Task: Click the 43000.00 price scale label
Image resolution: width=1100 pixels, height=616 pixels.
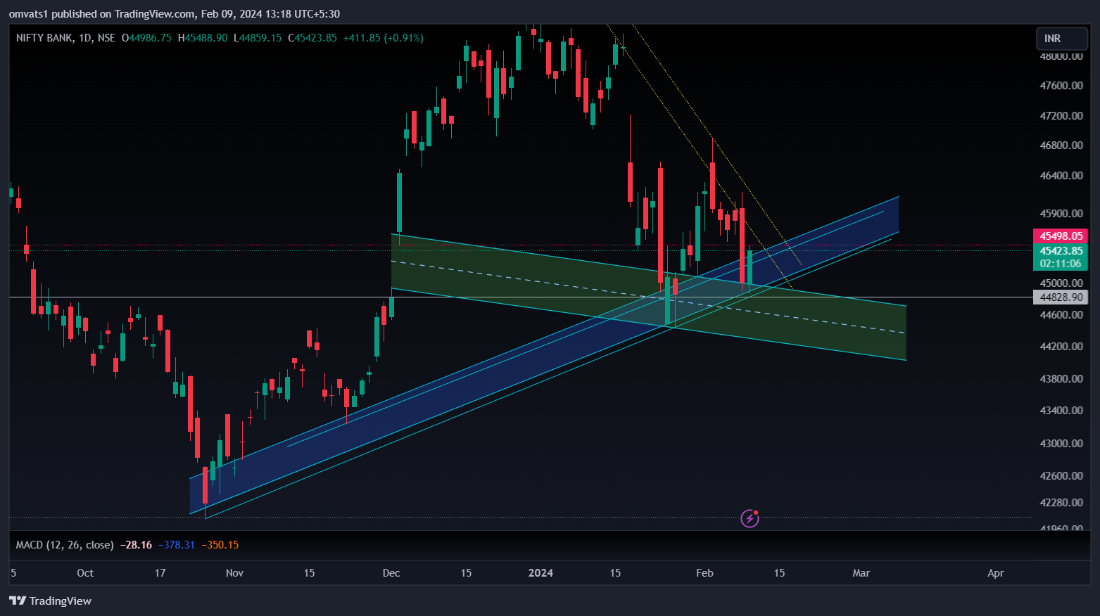Action: click(1061, 444)
